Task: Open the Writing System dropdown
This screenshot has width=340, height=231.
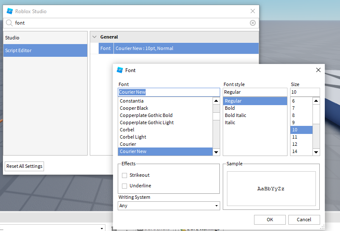Action: (169, 206)
